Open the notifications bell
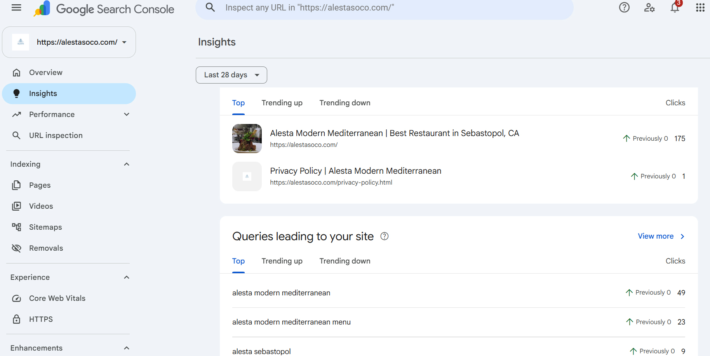Viewport: 710px width, 356px height. click(675, 7)
